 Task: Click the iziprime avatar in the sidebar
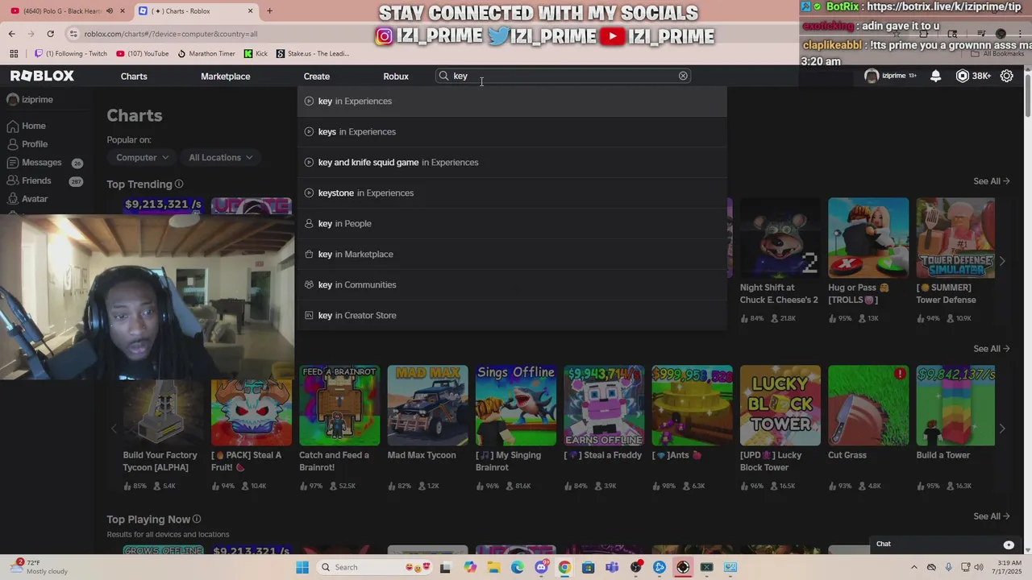13,100
